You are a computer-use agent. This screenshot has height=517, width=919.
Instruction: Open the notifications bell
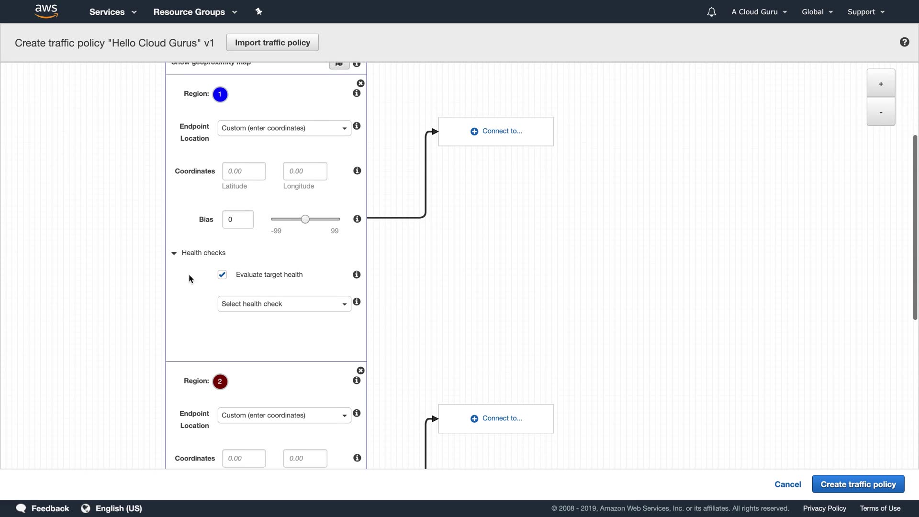pyautogui.click(x=711, y=12)
